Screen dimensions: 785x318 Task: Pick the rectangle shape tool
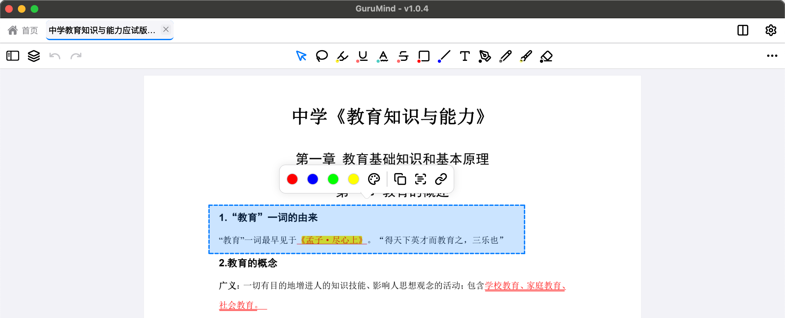(424, 56)
